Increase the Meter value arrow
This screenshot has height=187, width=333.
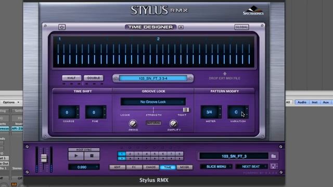(x=220, y=109)
